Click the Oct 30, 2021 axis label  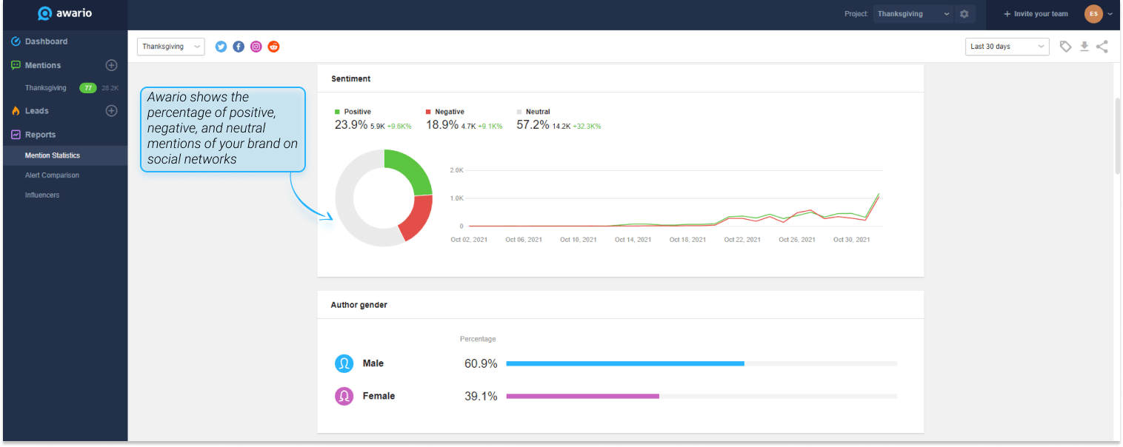(852, 240)
